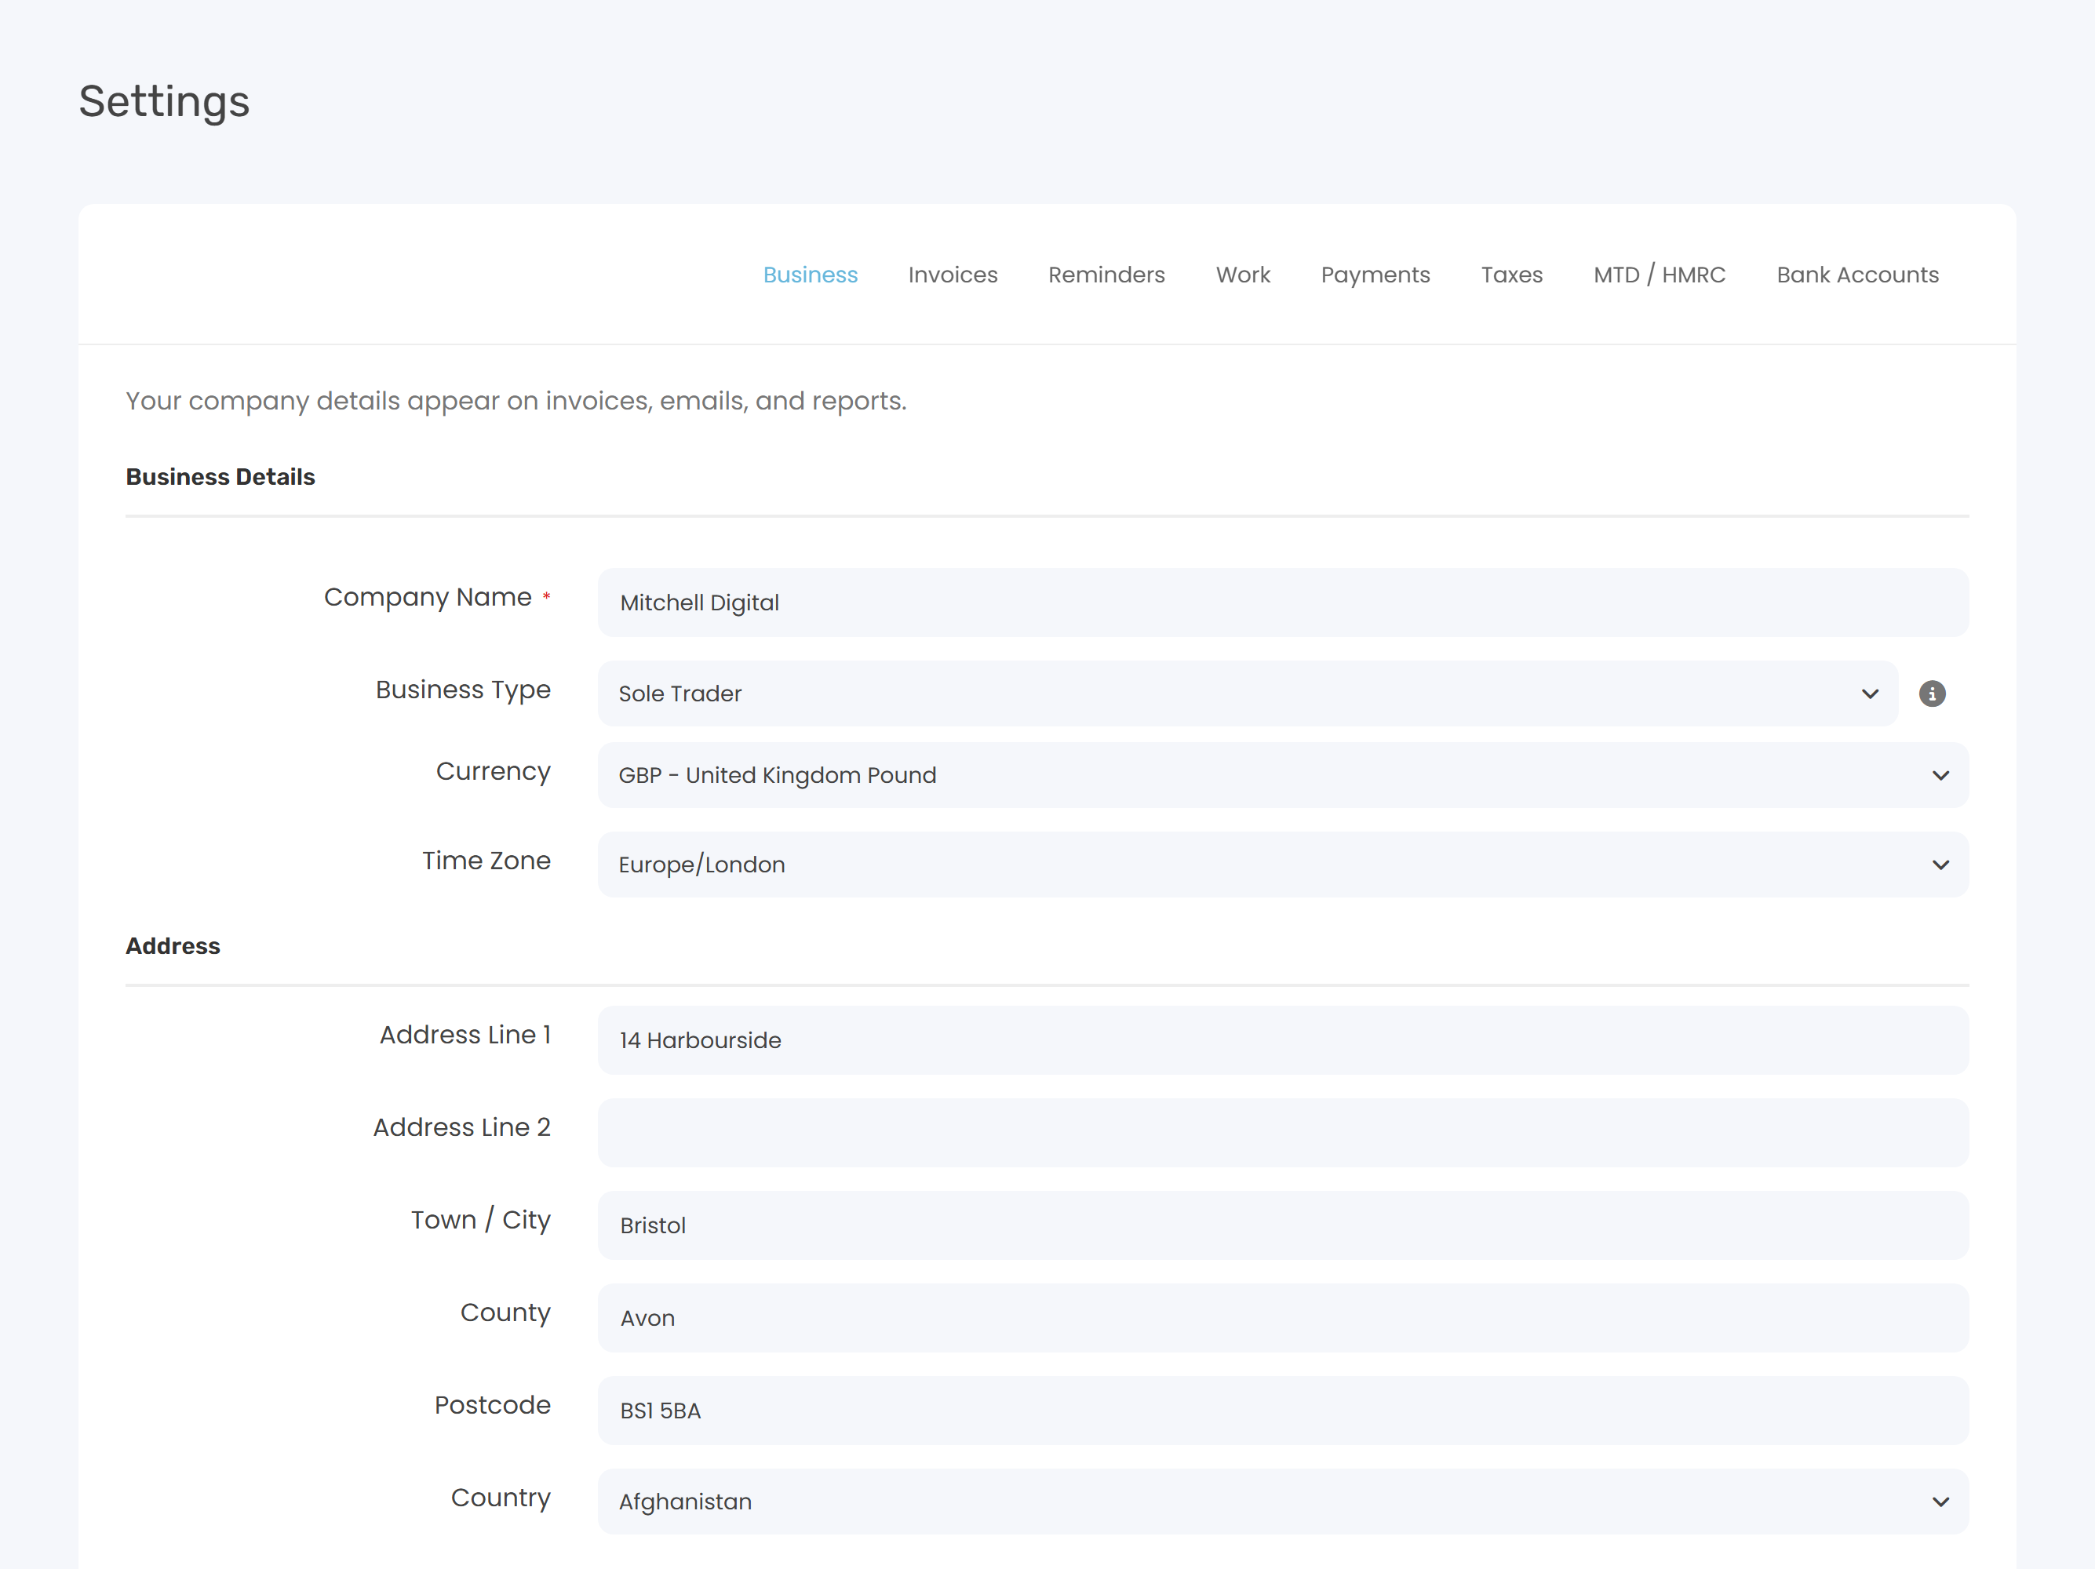Click the Currency label
The image size is (2095, 1569).
[494, 772]
